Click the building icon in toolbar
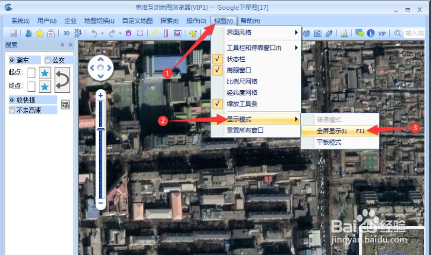 (x=344, y=33)
